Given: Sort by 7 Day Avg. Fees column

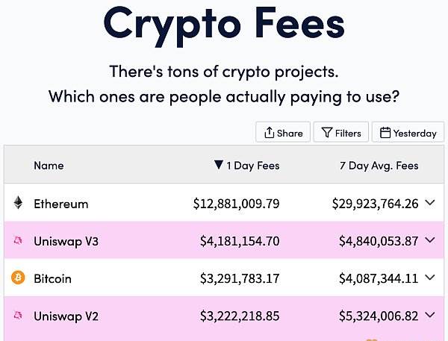Looking at the screenshot, I should (x=379, y=166).
